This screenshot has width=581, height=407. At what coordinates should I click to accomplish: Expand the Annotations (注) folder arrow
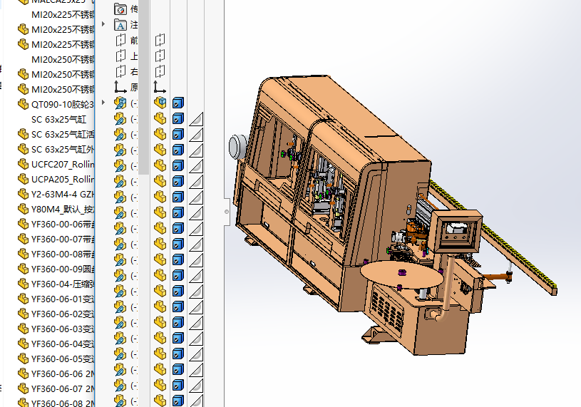pos(103,24)
